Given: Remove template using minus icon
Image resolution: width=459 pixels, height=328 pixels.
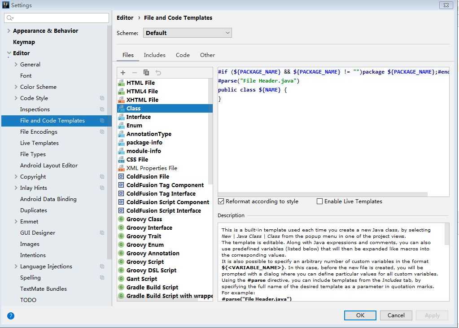Looking at the screenshot, I should tap(134, 73).
